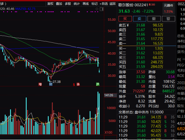Toggle the side panel layout icon
The width and height of the screenshot is (185, 140).
(x=102, y=9)
